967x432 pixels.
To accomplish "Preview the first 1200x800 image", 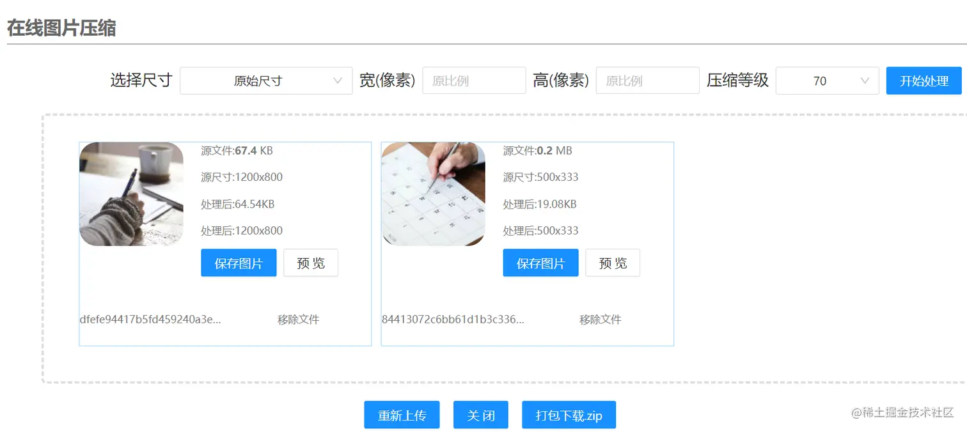I will click(311, 263).
